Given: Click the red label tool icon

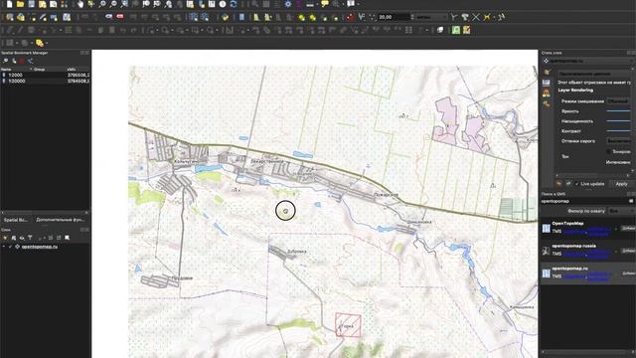Looking at the screenshot, I should [x=120, y=17].
